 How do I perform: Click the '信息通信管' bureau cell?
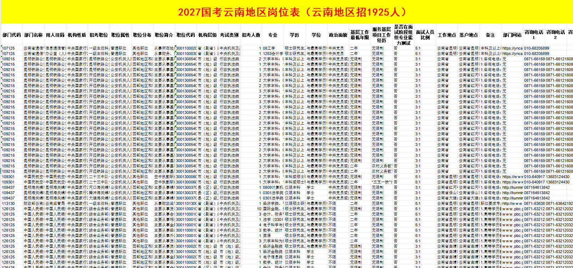[x=55, y=48]
